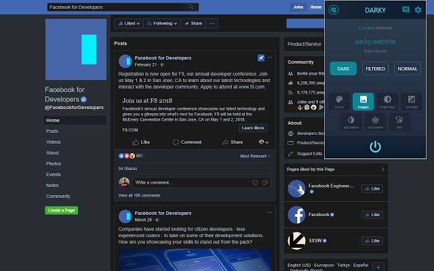Click the Write a comment field
This screenshot has height=271, width=434.
[192, 182]
